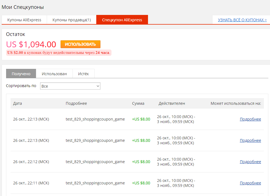Click the Действителен column header
The image size is (270, 196).
point(172,103)
